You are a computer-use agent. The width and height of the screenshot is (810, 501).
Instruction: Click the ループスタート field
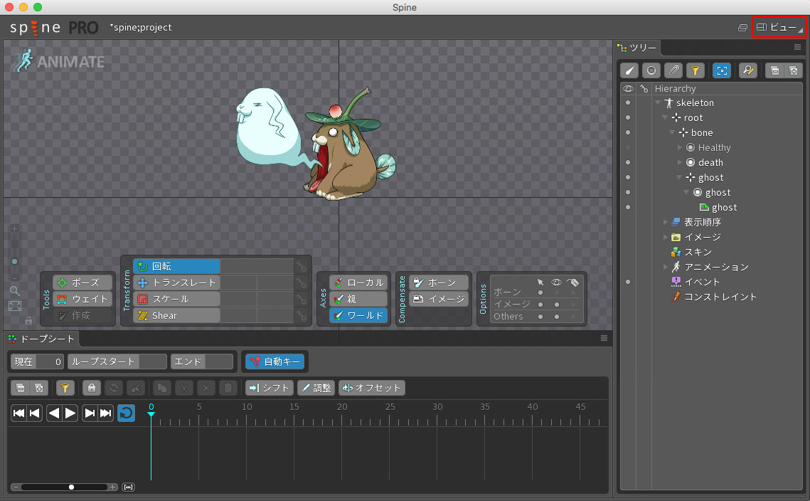(117, 362)
